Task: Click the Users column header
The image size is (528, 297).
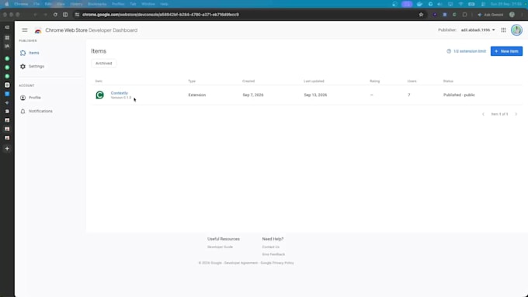Action: pos(412,81)
